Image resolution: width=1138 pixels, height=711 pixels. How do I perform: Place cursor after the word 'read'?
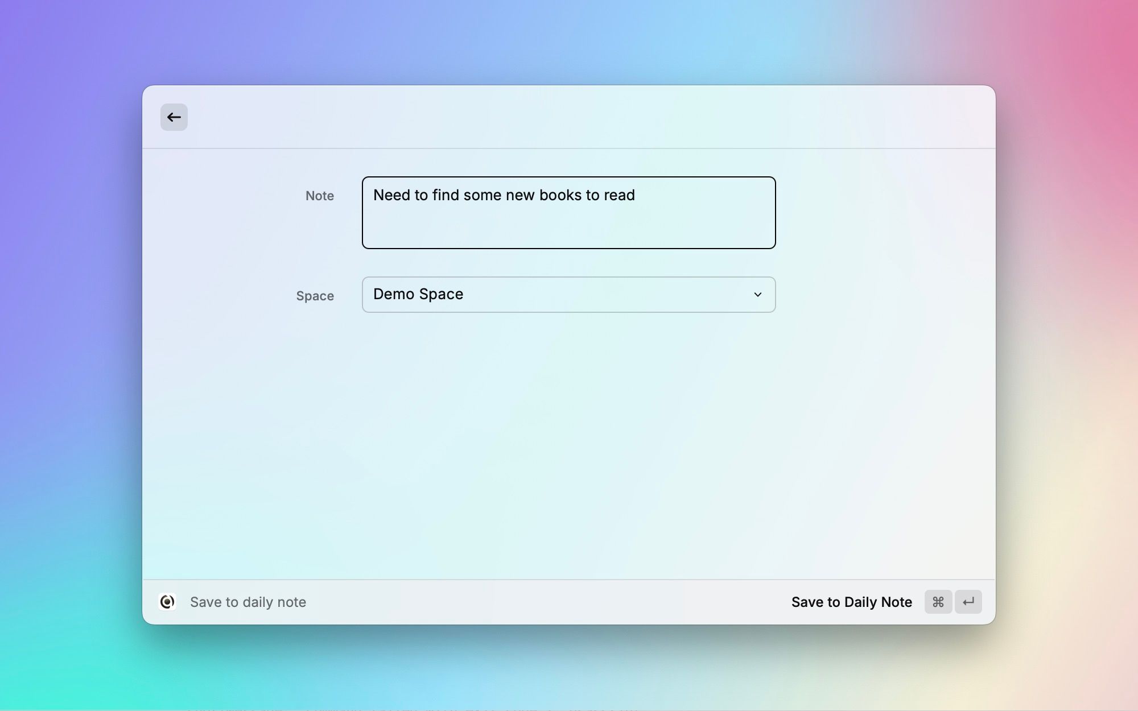636,195
